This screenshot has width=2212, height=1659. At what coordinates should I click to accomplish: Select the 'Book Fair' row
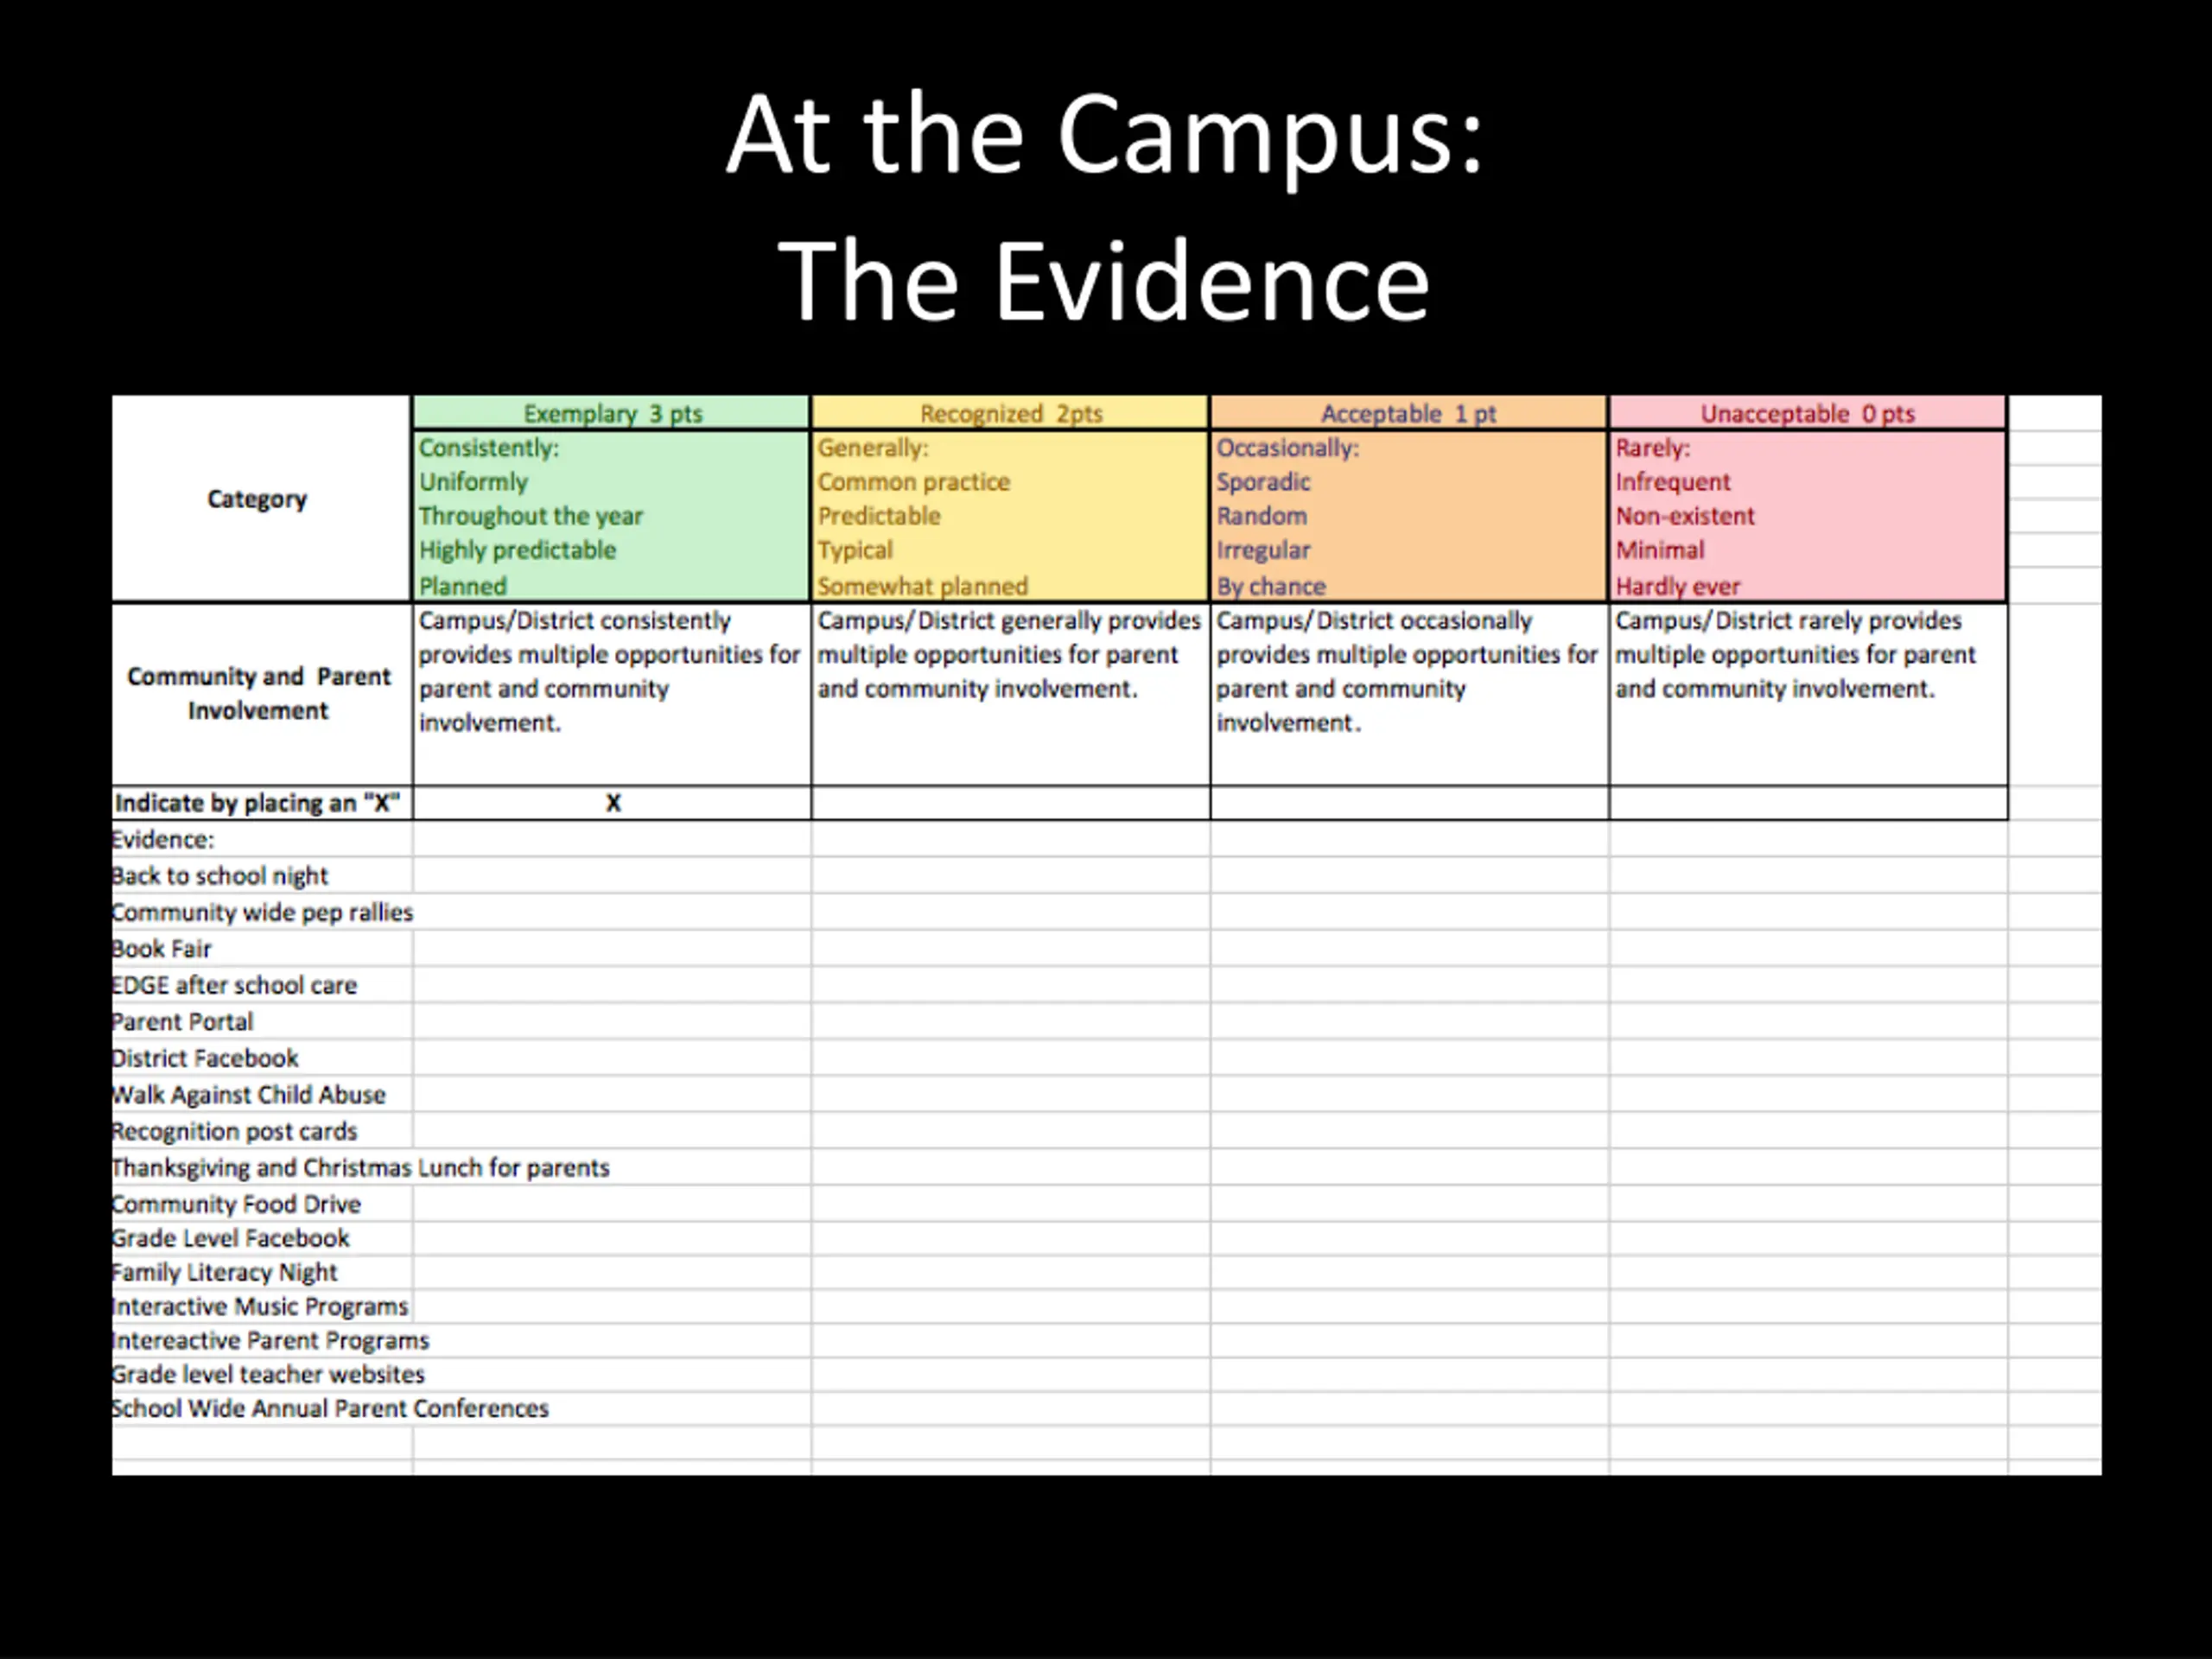[x=161, y=949]
